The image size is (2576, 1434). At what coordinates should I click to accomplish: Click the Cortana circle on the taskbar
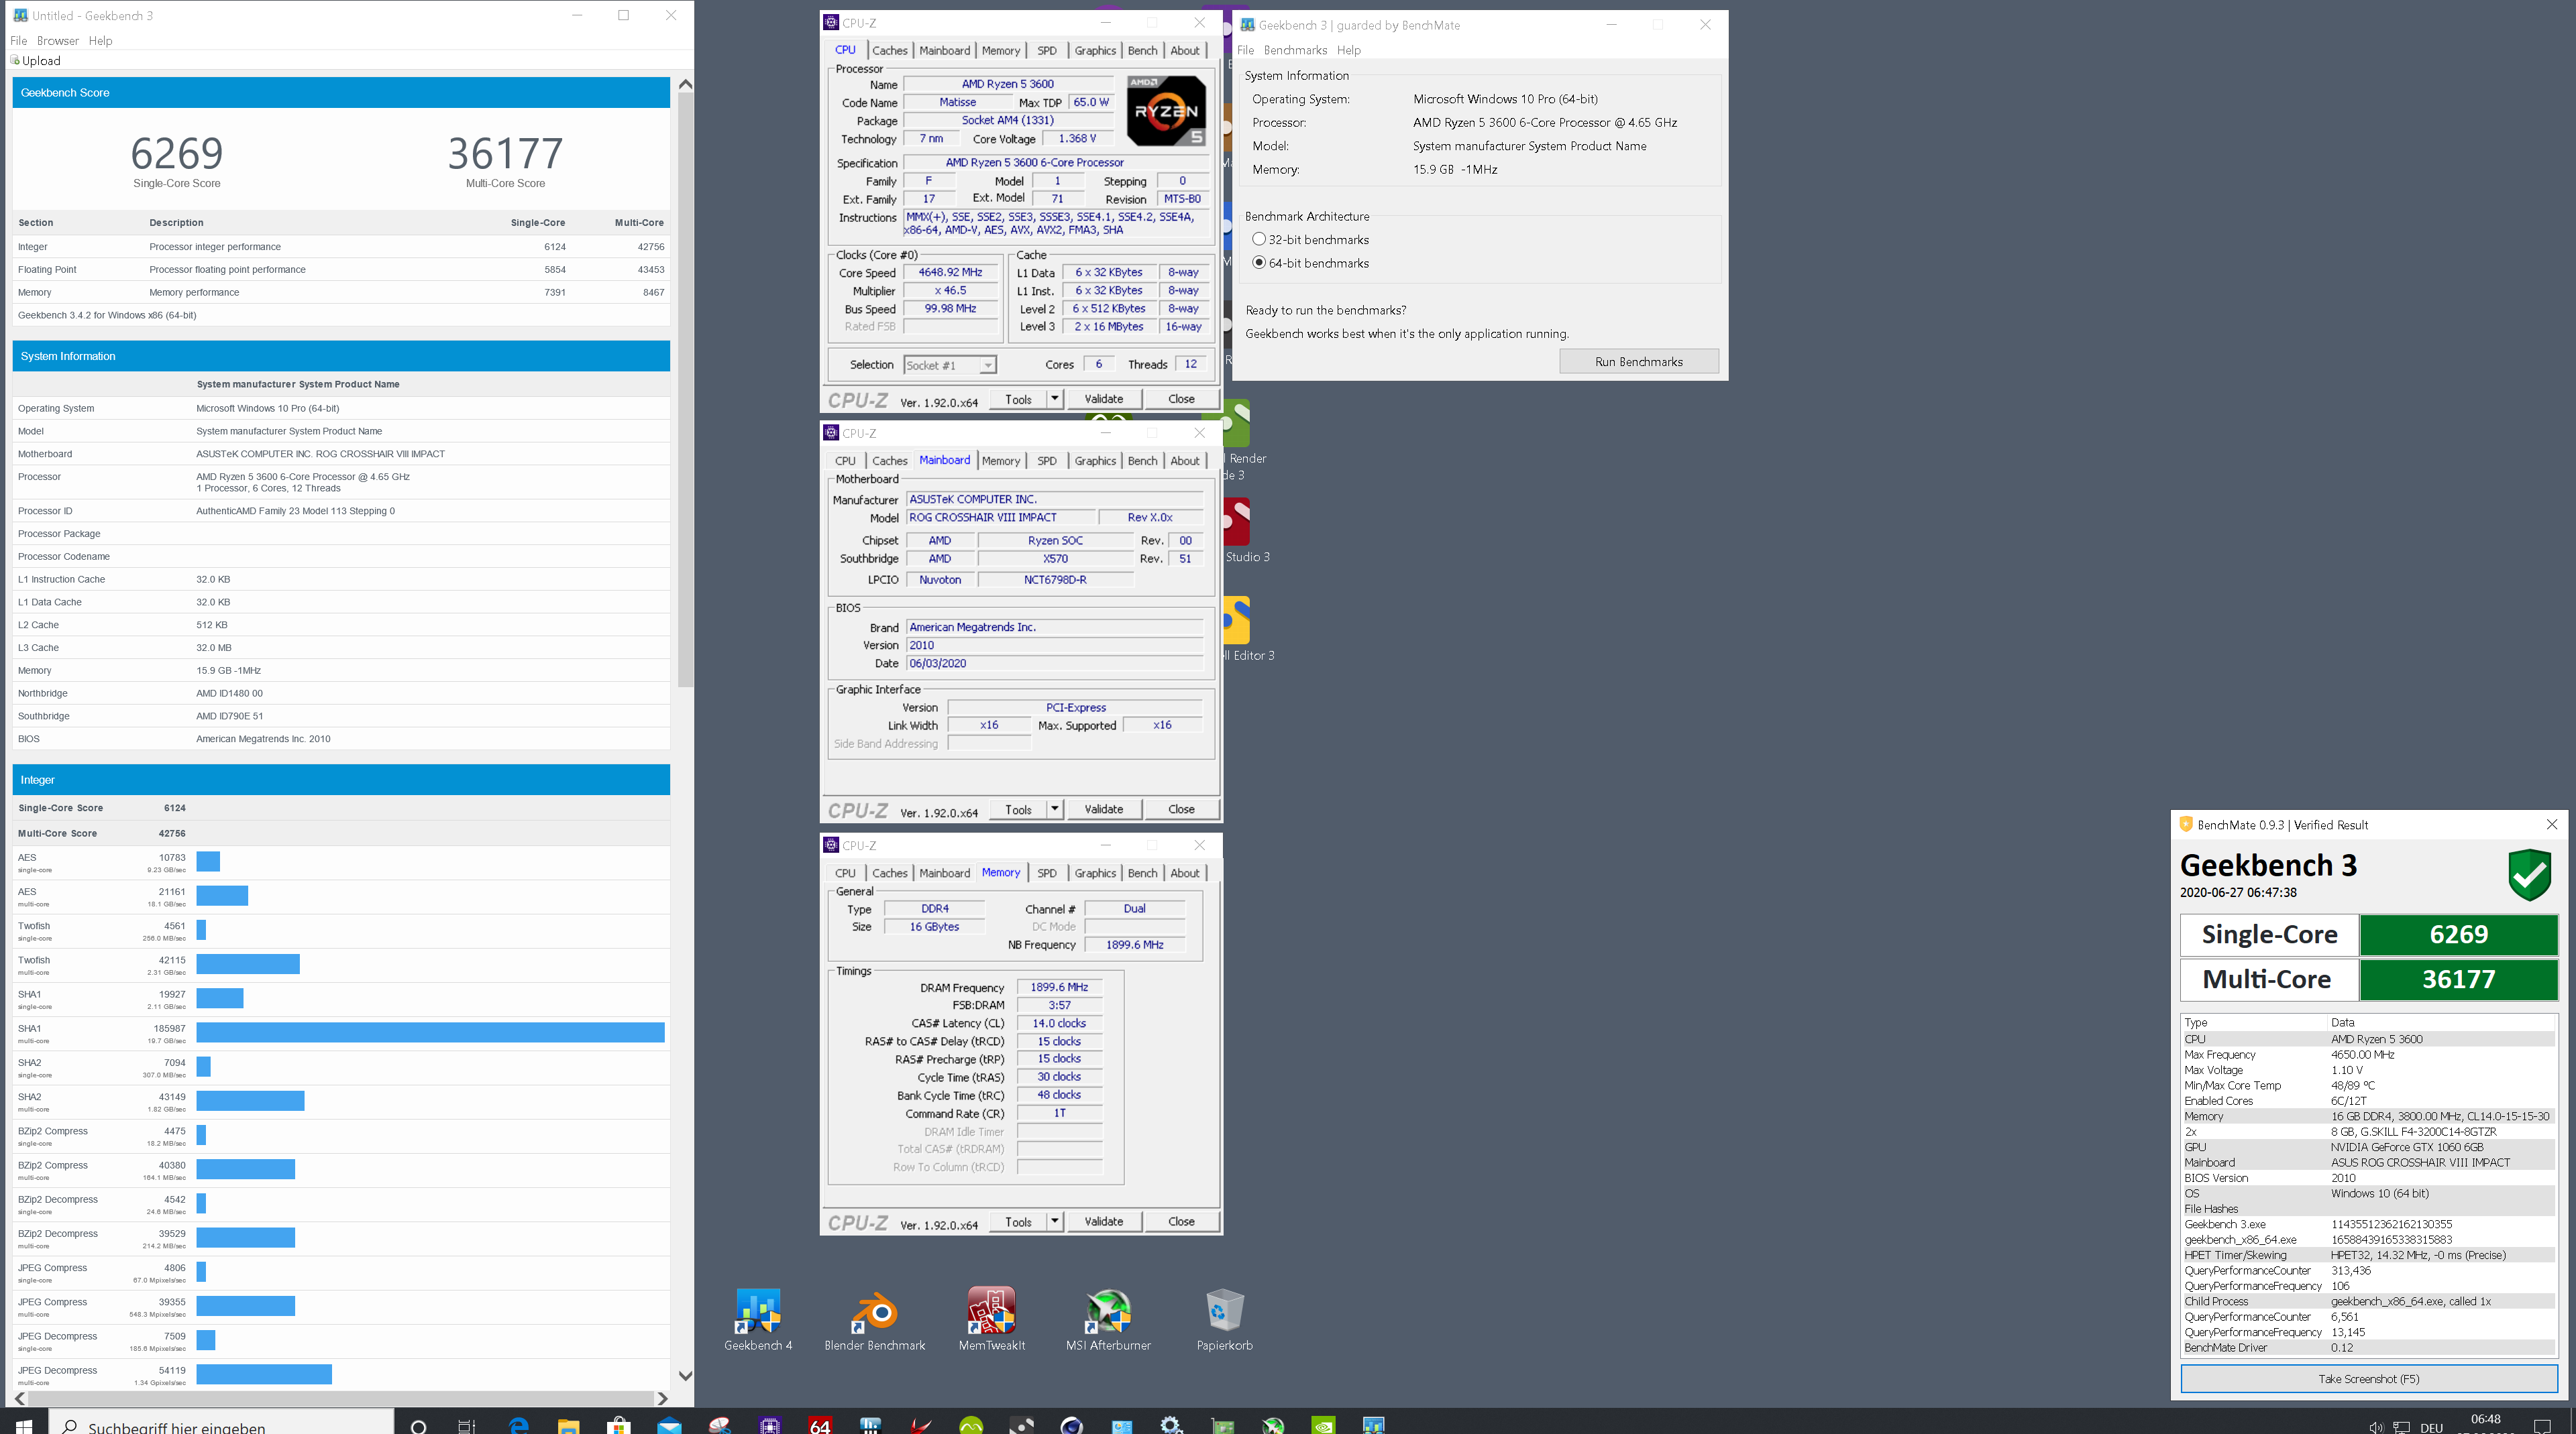click(x=418, y=1426)
